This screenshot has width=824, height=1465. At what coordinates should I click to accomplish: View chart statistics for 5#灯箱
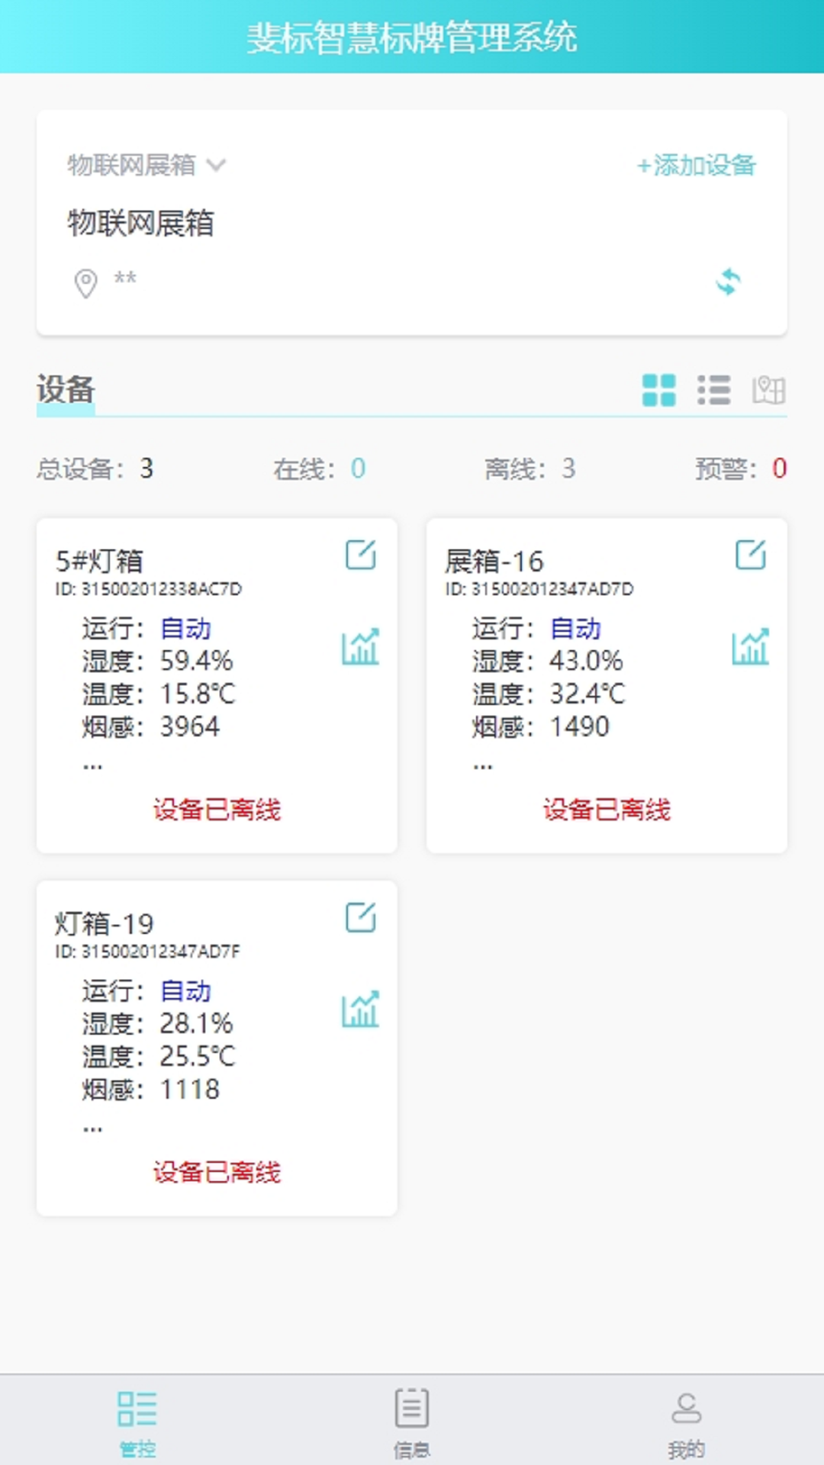360,647
